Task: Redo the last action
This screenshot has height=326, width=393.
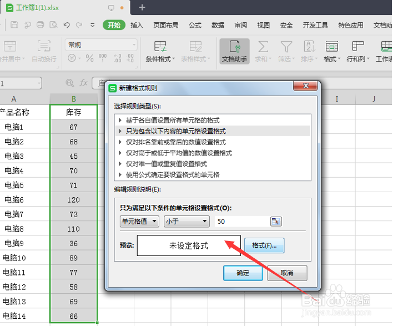Action: [79, 25]
